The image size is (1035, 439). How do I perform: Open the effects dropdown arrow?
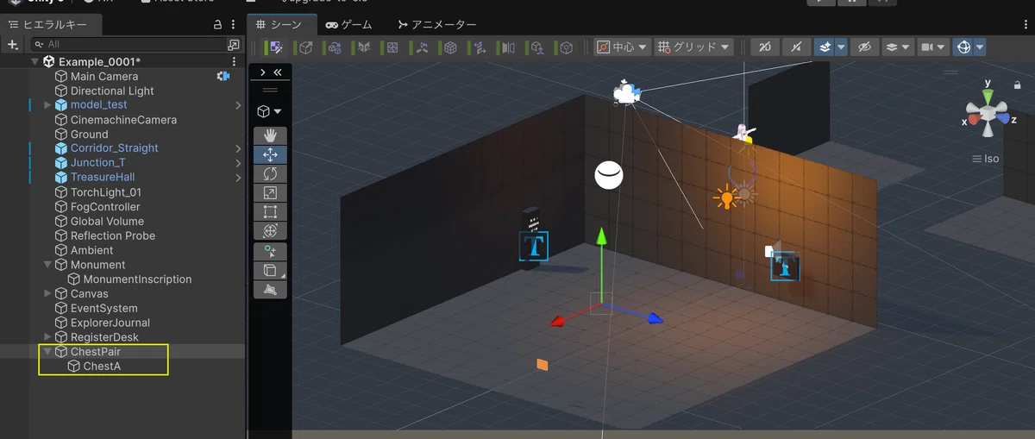841,47
